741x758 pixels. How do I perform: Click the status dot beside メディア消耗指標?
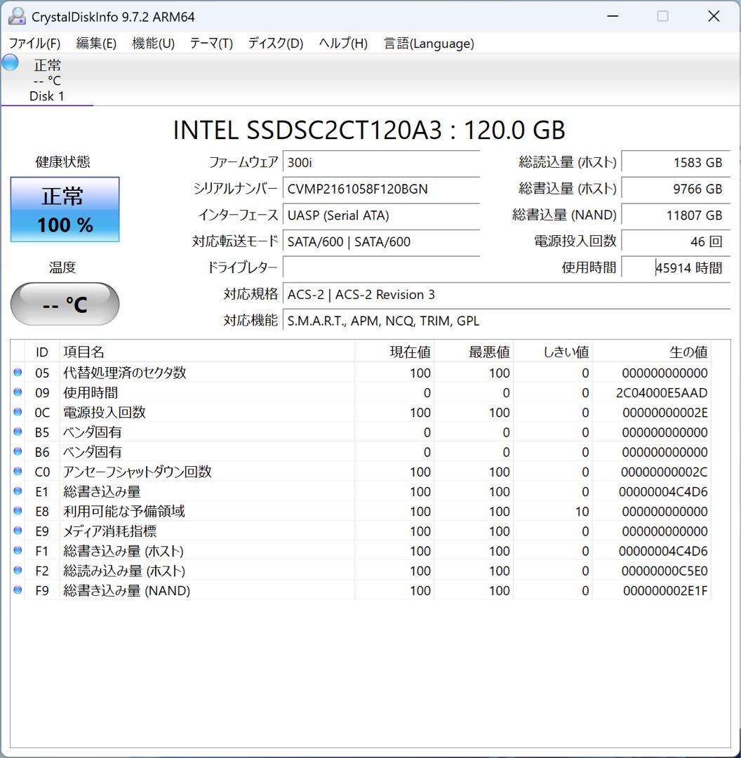coord(18,531)
